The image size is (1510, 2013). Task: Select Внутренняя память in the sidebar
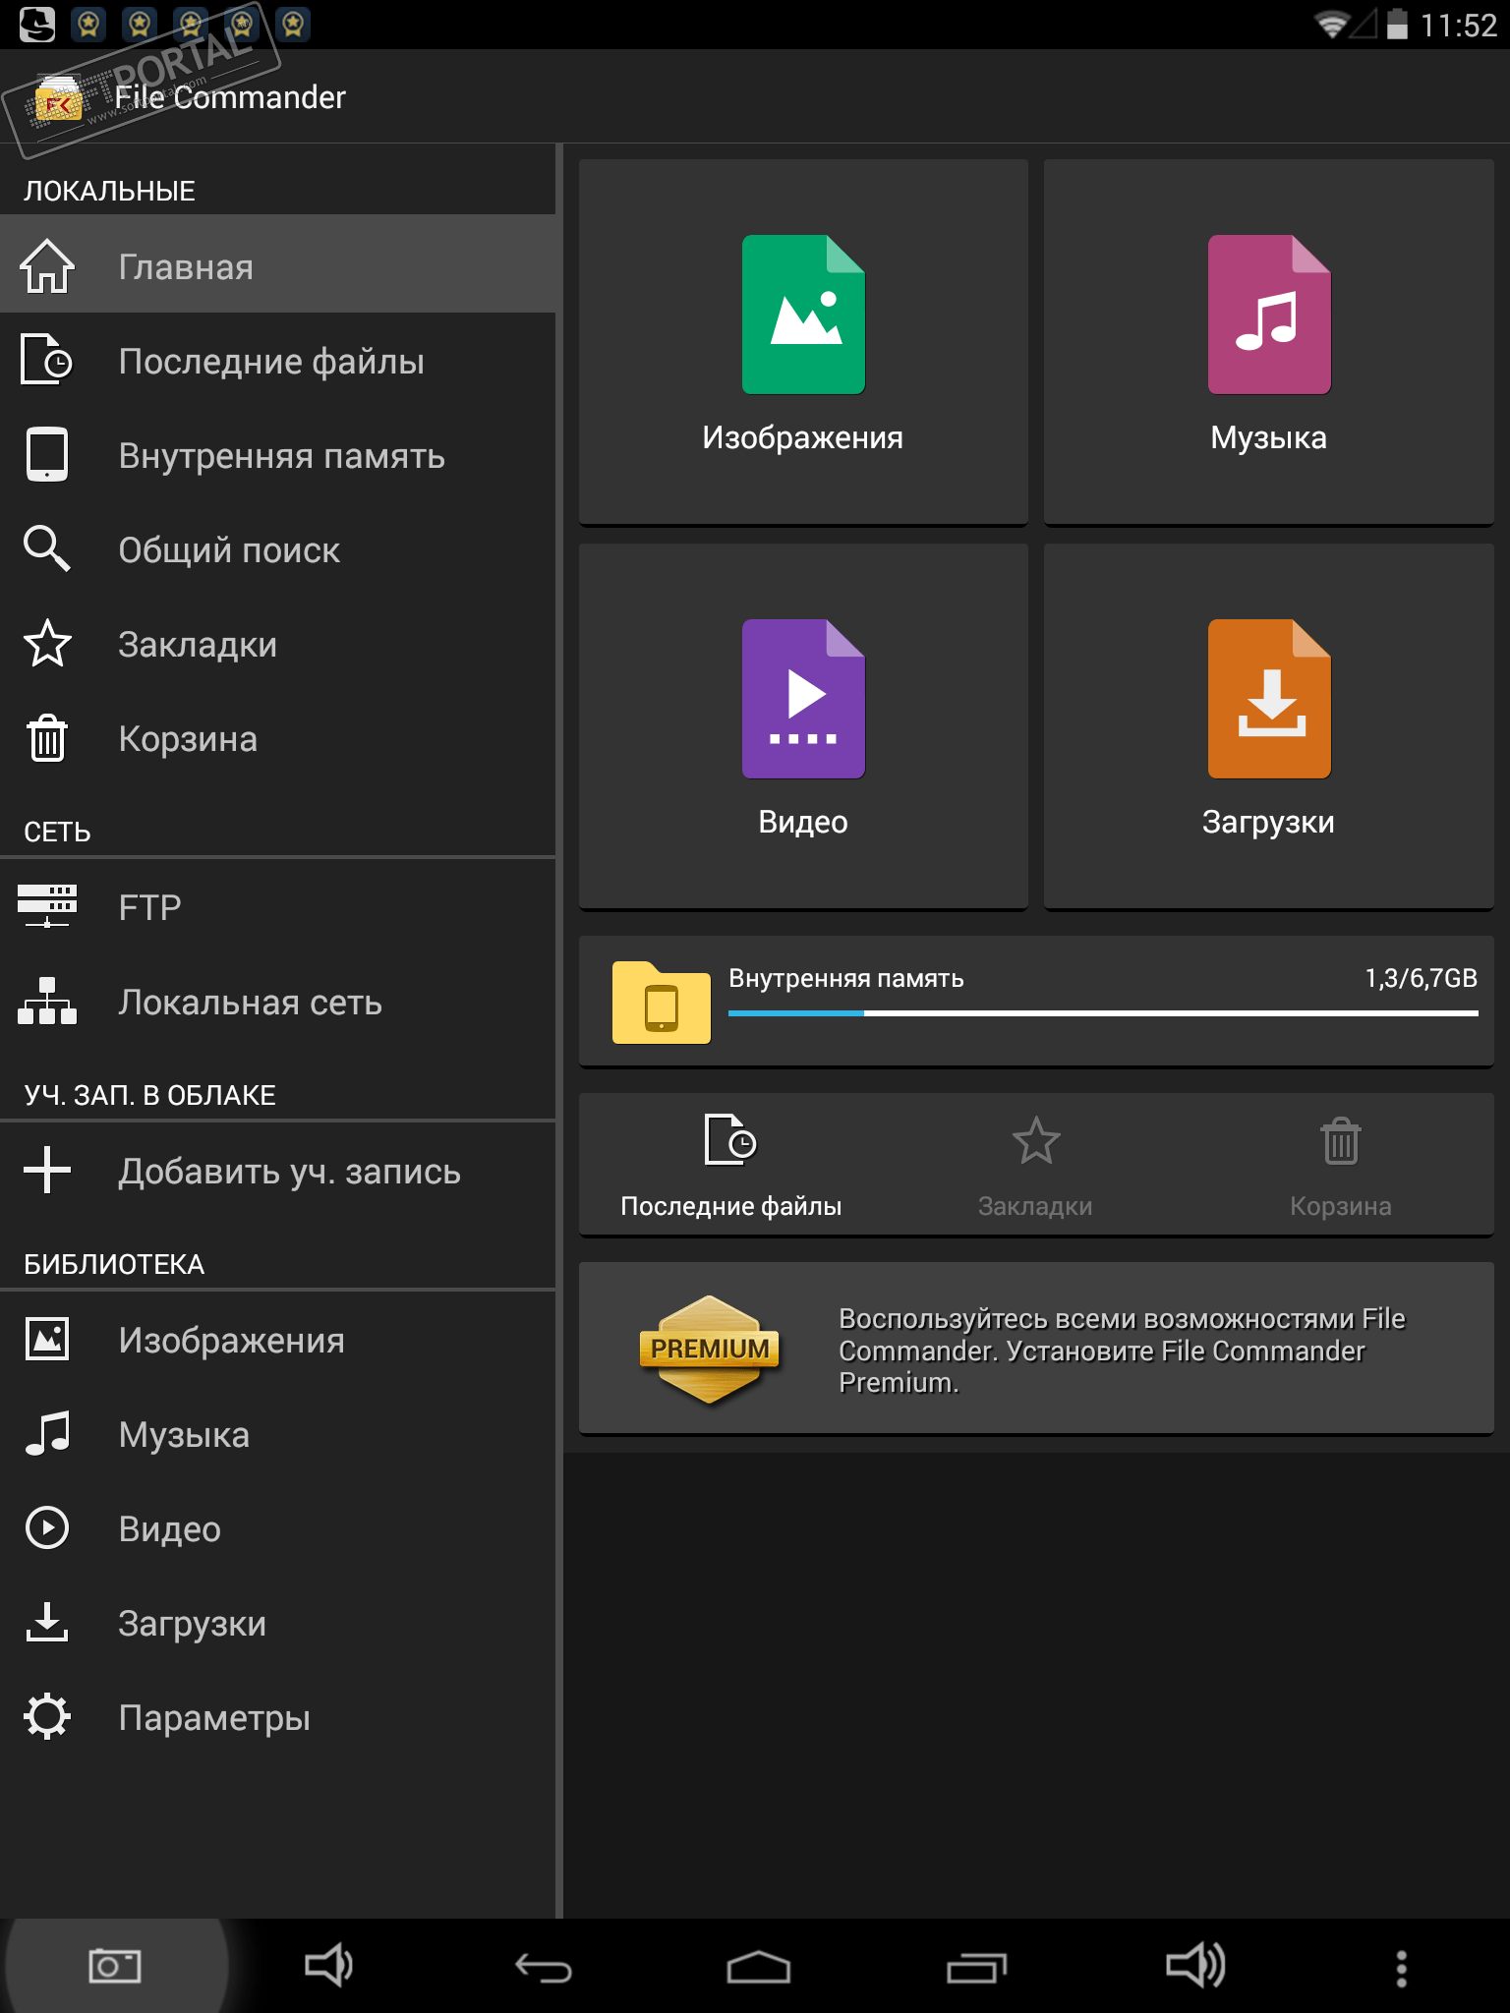[x=278, y=455]
